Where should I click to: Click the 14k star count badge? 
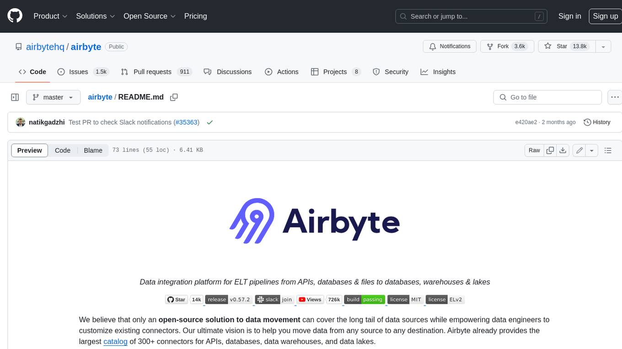pyautogui.click(x=197, y=300)
